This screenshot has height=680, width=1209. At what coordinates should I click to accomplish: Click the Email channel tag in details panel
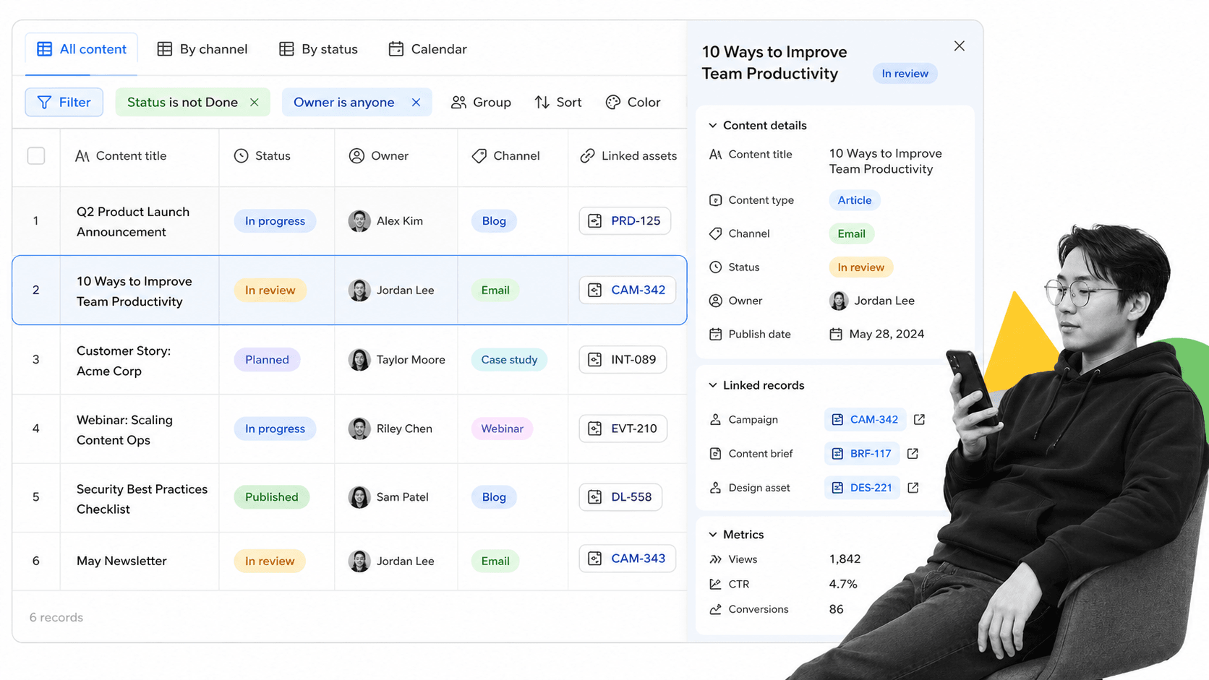851,234
